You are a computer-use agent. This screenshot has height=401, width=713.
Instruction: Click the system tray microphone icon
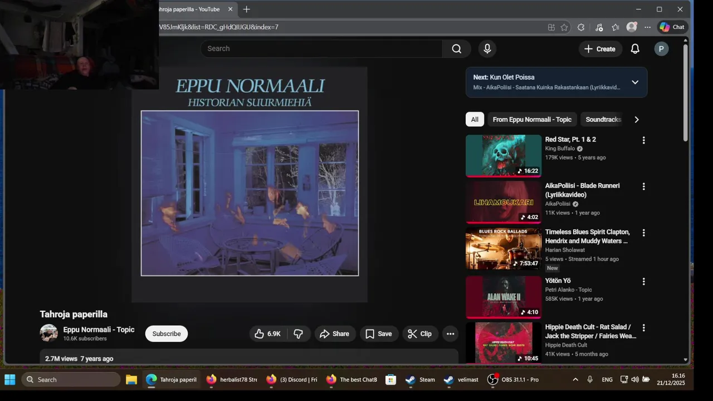click(x=590, y=380)
